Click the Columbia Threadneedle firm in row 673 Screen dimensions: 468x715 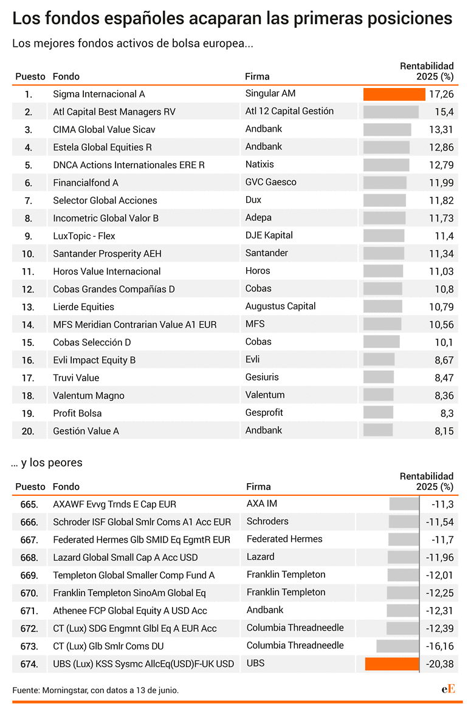coord(295,645)
